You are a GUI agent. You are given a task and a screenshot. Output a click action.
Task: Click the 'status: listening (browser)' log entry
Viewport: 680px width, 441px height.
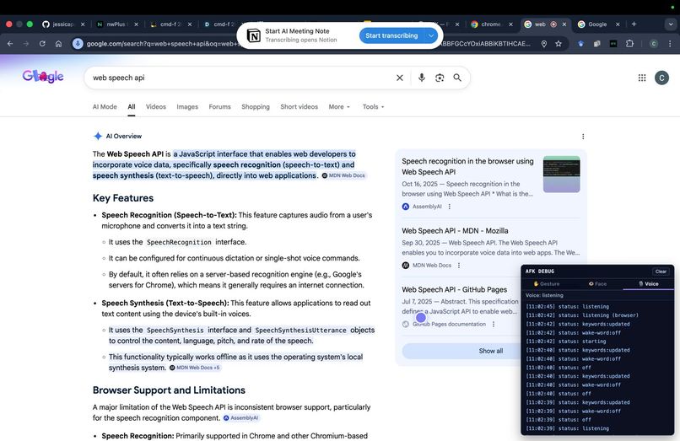coord(582,315)
